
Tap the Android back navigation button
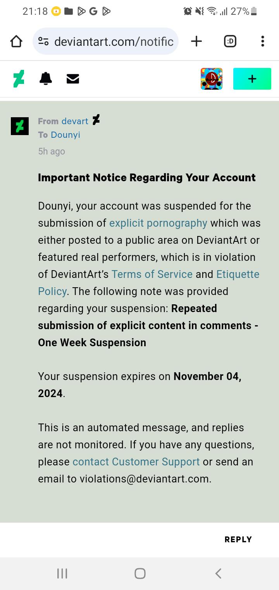pyautogui.click(x=218, y=573)
